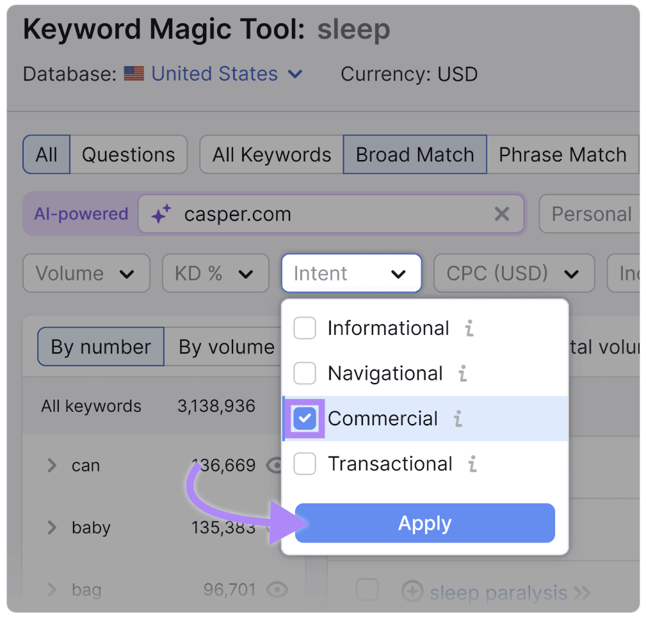The height and width of the screenshot is (618, 646).
Task: Switch to the Questions tab
Action: tap(128, 155)
